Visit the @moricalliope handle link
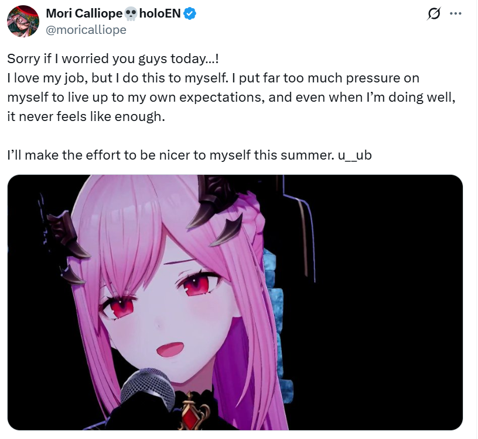 click(86, 30)
